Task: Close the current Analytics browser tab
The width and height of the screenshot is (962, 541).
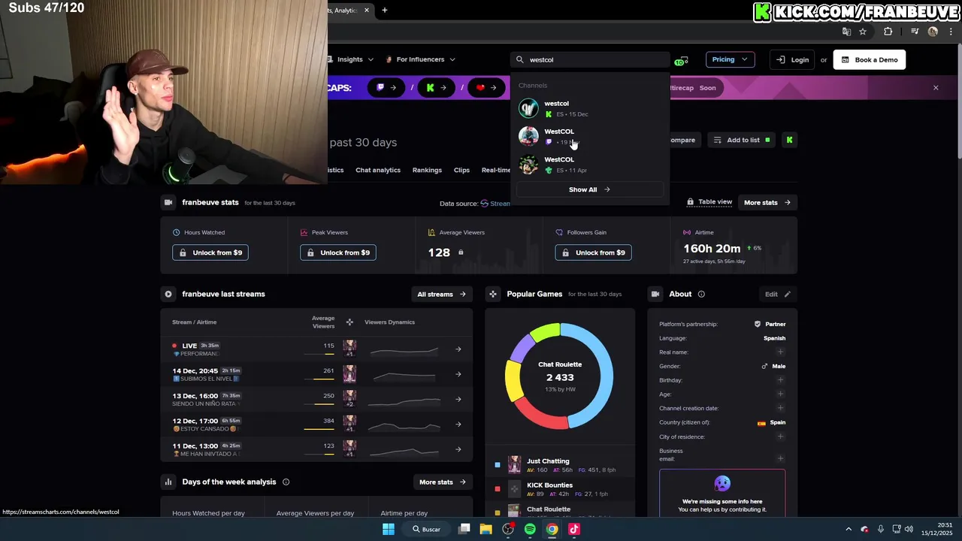Action: [367, 11]
